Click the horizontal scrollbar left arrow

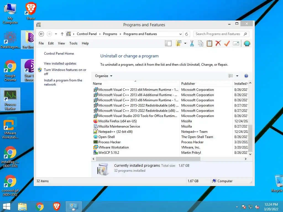pos(93,159)
